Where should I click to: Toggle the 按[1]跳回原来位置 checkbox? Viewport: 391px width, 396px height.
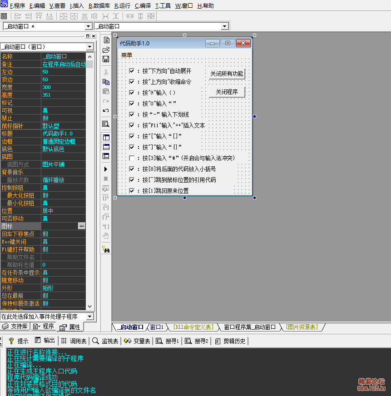(x=132, y=191)
